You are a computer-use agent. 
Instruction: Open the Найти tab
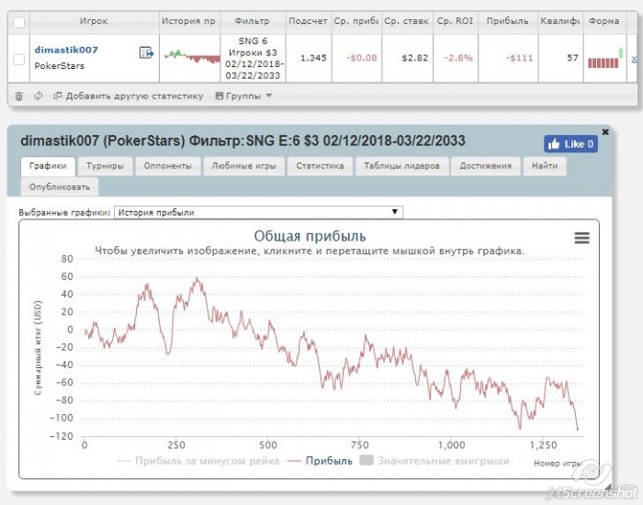pyautogui.click(x=545, y=166)
